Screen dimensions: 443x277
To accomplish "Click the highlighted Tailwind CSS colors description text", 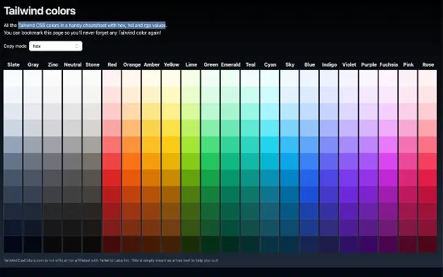I will click(92, 25).
